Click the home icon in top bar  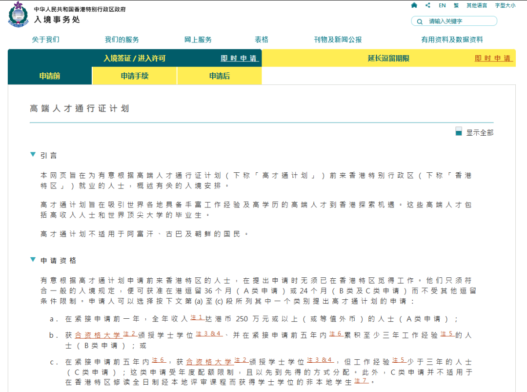coord(414,5)
